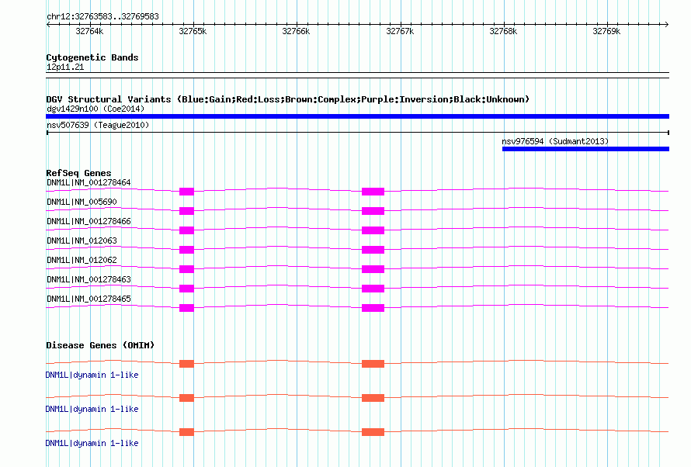This screenshot has height=467, width=691.
Task: Click first exon of NM_012062
Action: (186, 269)
